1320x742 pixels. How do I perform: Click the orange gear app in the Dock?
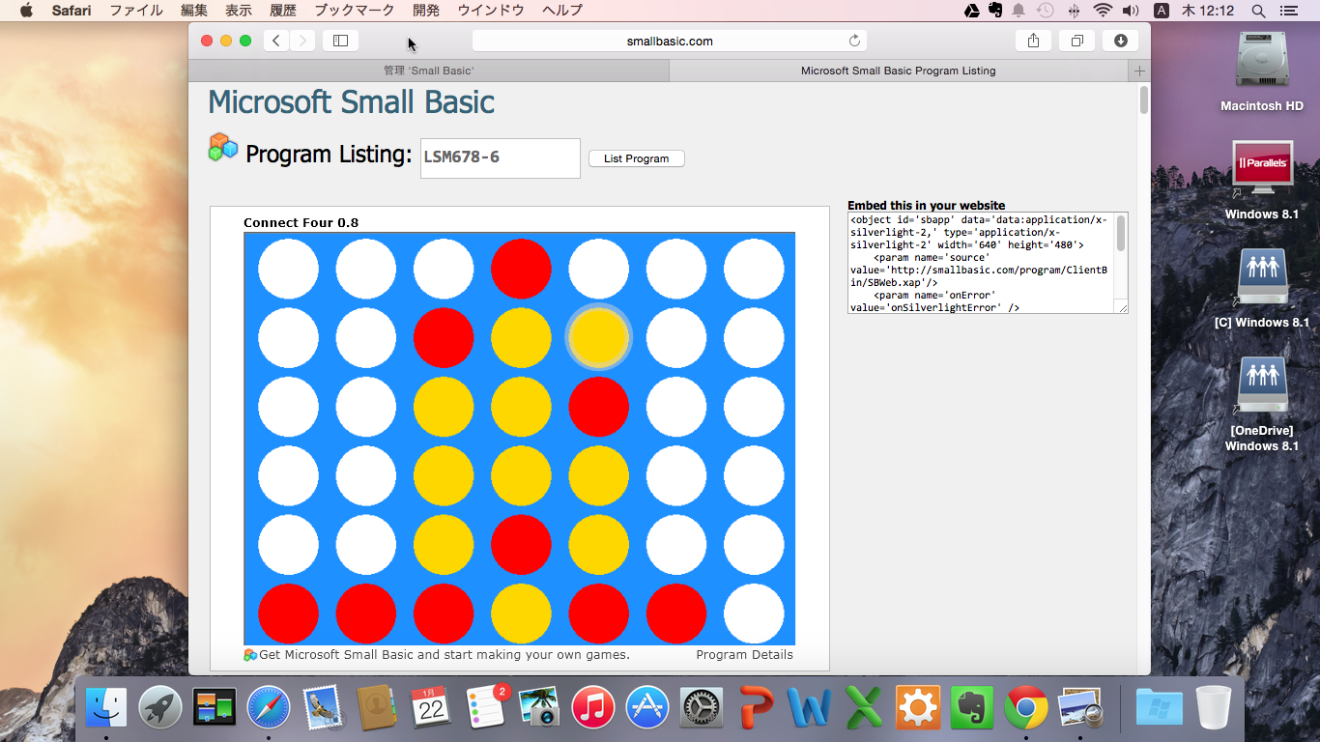[918, 708]
